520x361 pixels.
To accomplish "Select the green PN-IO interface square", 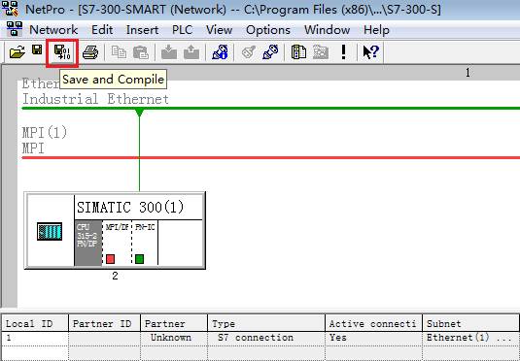I will 140,259.
